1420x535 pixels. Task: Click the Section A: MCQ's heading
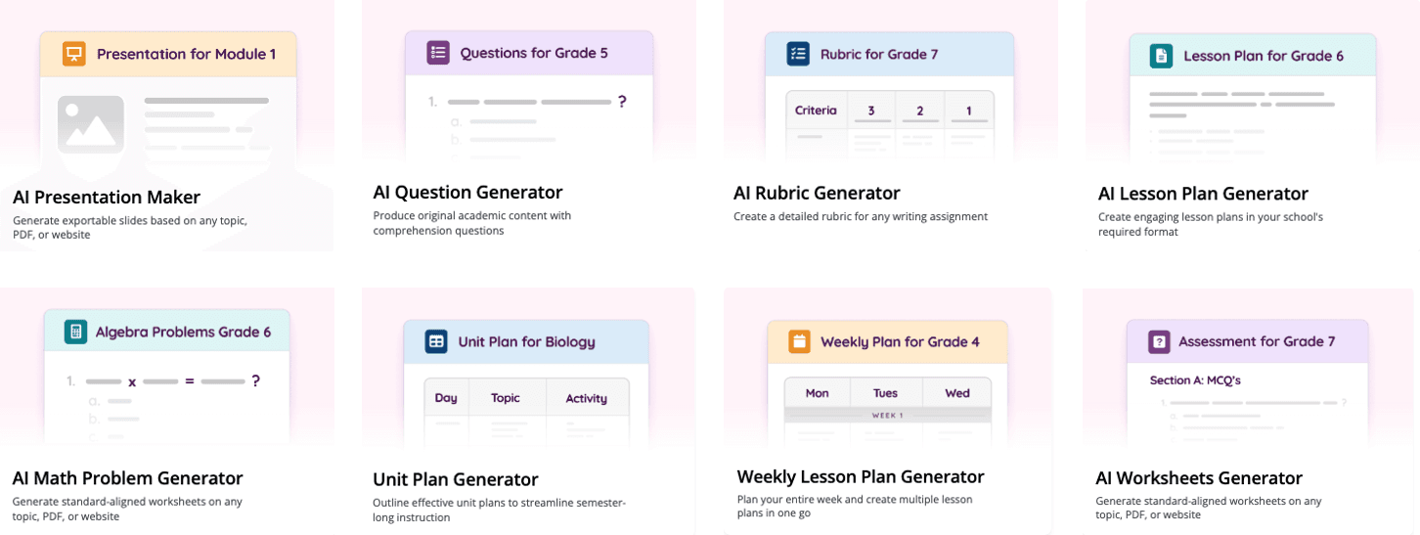point(1195,380)
